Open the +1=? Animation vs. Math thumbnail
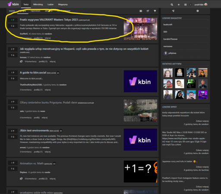 140,172
